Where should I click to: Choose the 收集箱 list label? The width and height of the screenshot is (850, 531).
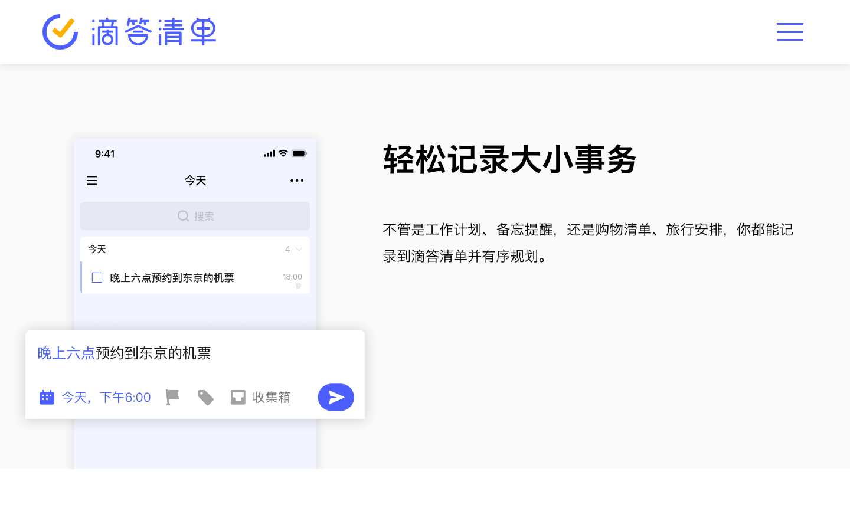[272, 397]
